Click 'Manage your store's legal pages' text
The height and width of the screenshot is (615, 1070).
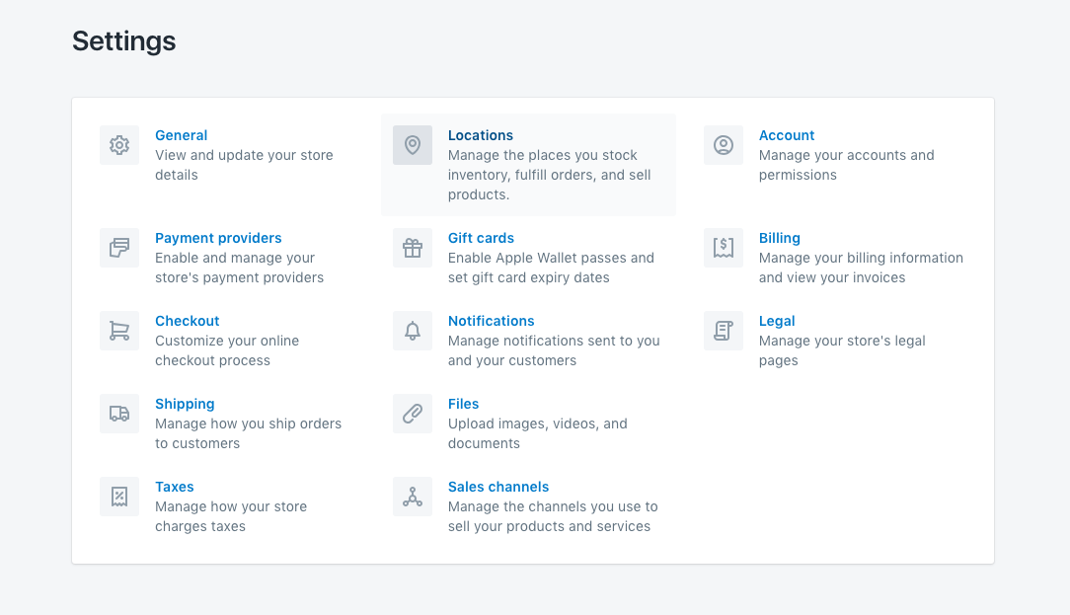click(x=842, y=350)
